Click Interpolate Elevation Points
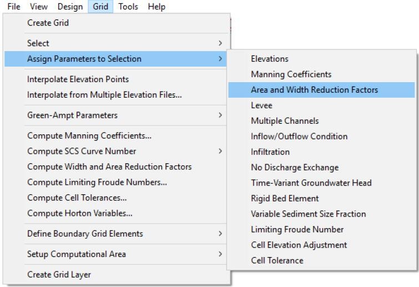The width and height of the screenshot is (419, 287). pyautogui.click(x=78, y=79)
